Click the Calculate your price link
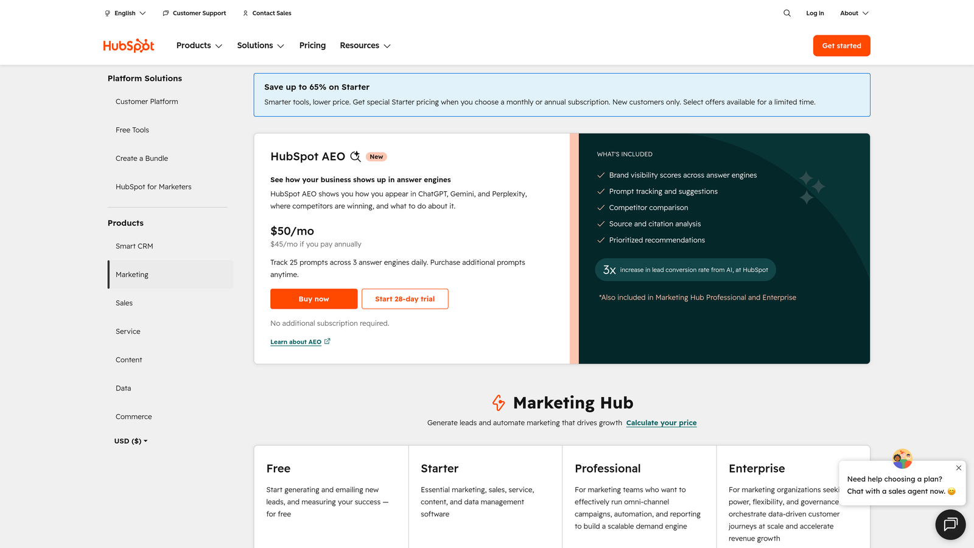Viewport: 974px width, 548px height. 661,423
